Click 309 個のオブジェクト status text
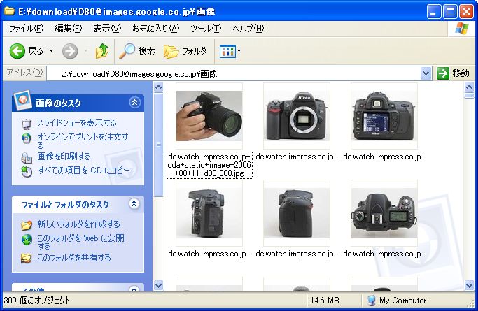478x311 pixels. pos(37,301)
